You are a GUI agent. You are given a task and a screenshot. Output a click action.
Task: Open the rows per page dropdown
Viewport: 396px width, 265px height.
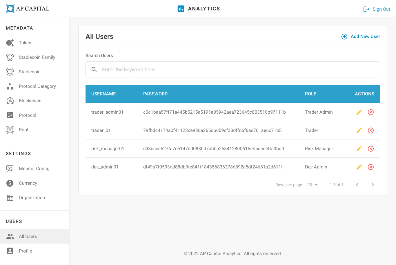click(313, 185)
